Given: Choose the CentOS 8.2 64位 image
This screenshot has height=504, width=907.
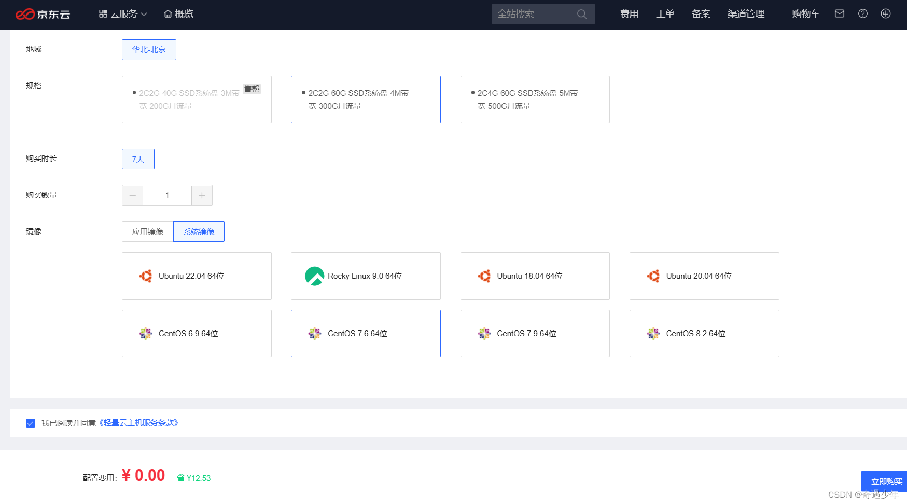Looking at the screenshot, I should (x=704, y=334).
